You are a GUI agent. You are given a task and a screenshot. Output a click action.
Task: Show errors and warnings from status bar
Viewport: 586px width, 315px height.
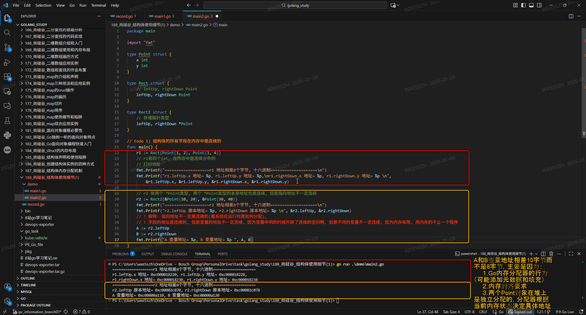pyautogui.click(x=81, y=312)
